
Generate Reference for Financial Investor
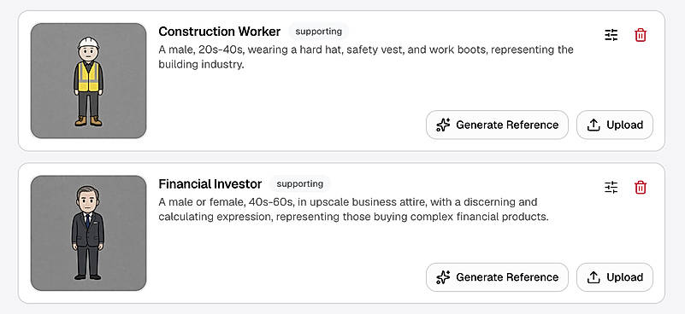[497, 277]
